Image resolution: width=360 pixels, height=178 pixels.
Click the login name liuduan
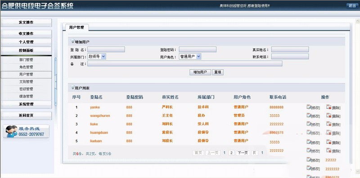click(96, 141)
